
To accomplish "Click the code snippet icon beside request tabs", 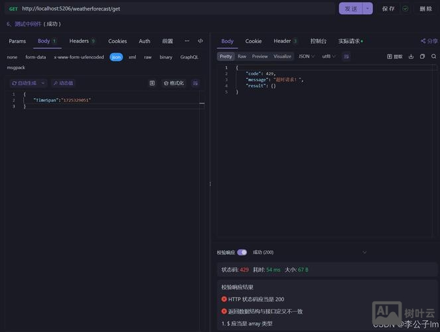I will click(x=200, y=41).
